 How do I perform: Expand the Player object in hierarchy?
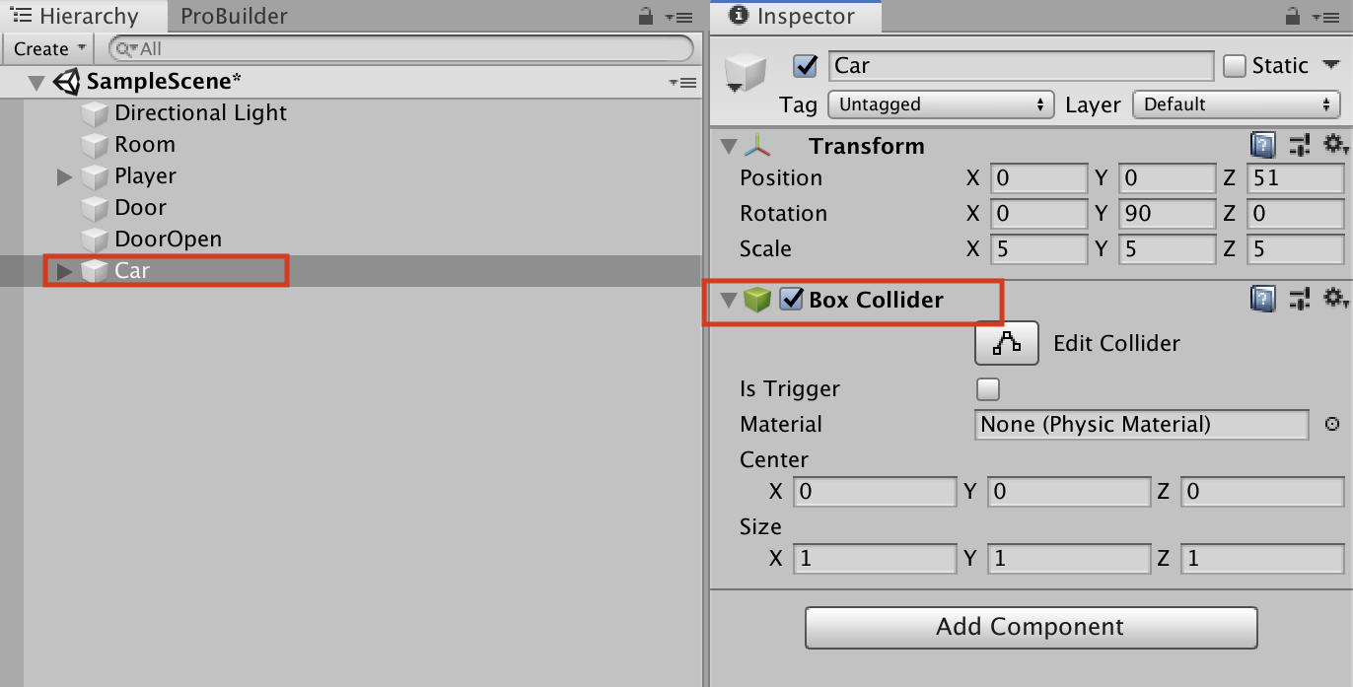click(65, 176)
